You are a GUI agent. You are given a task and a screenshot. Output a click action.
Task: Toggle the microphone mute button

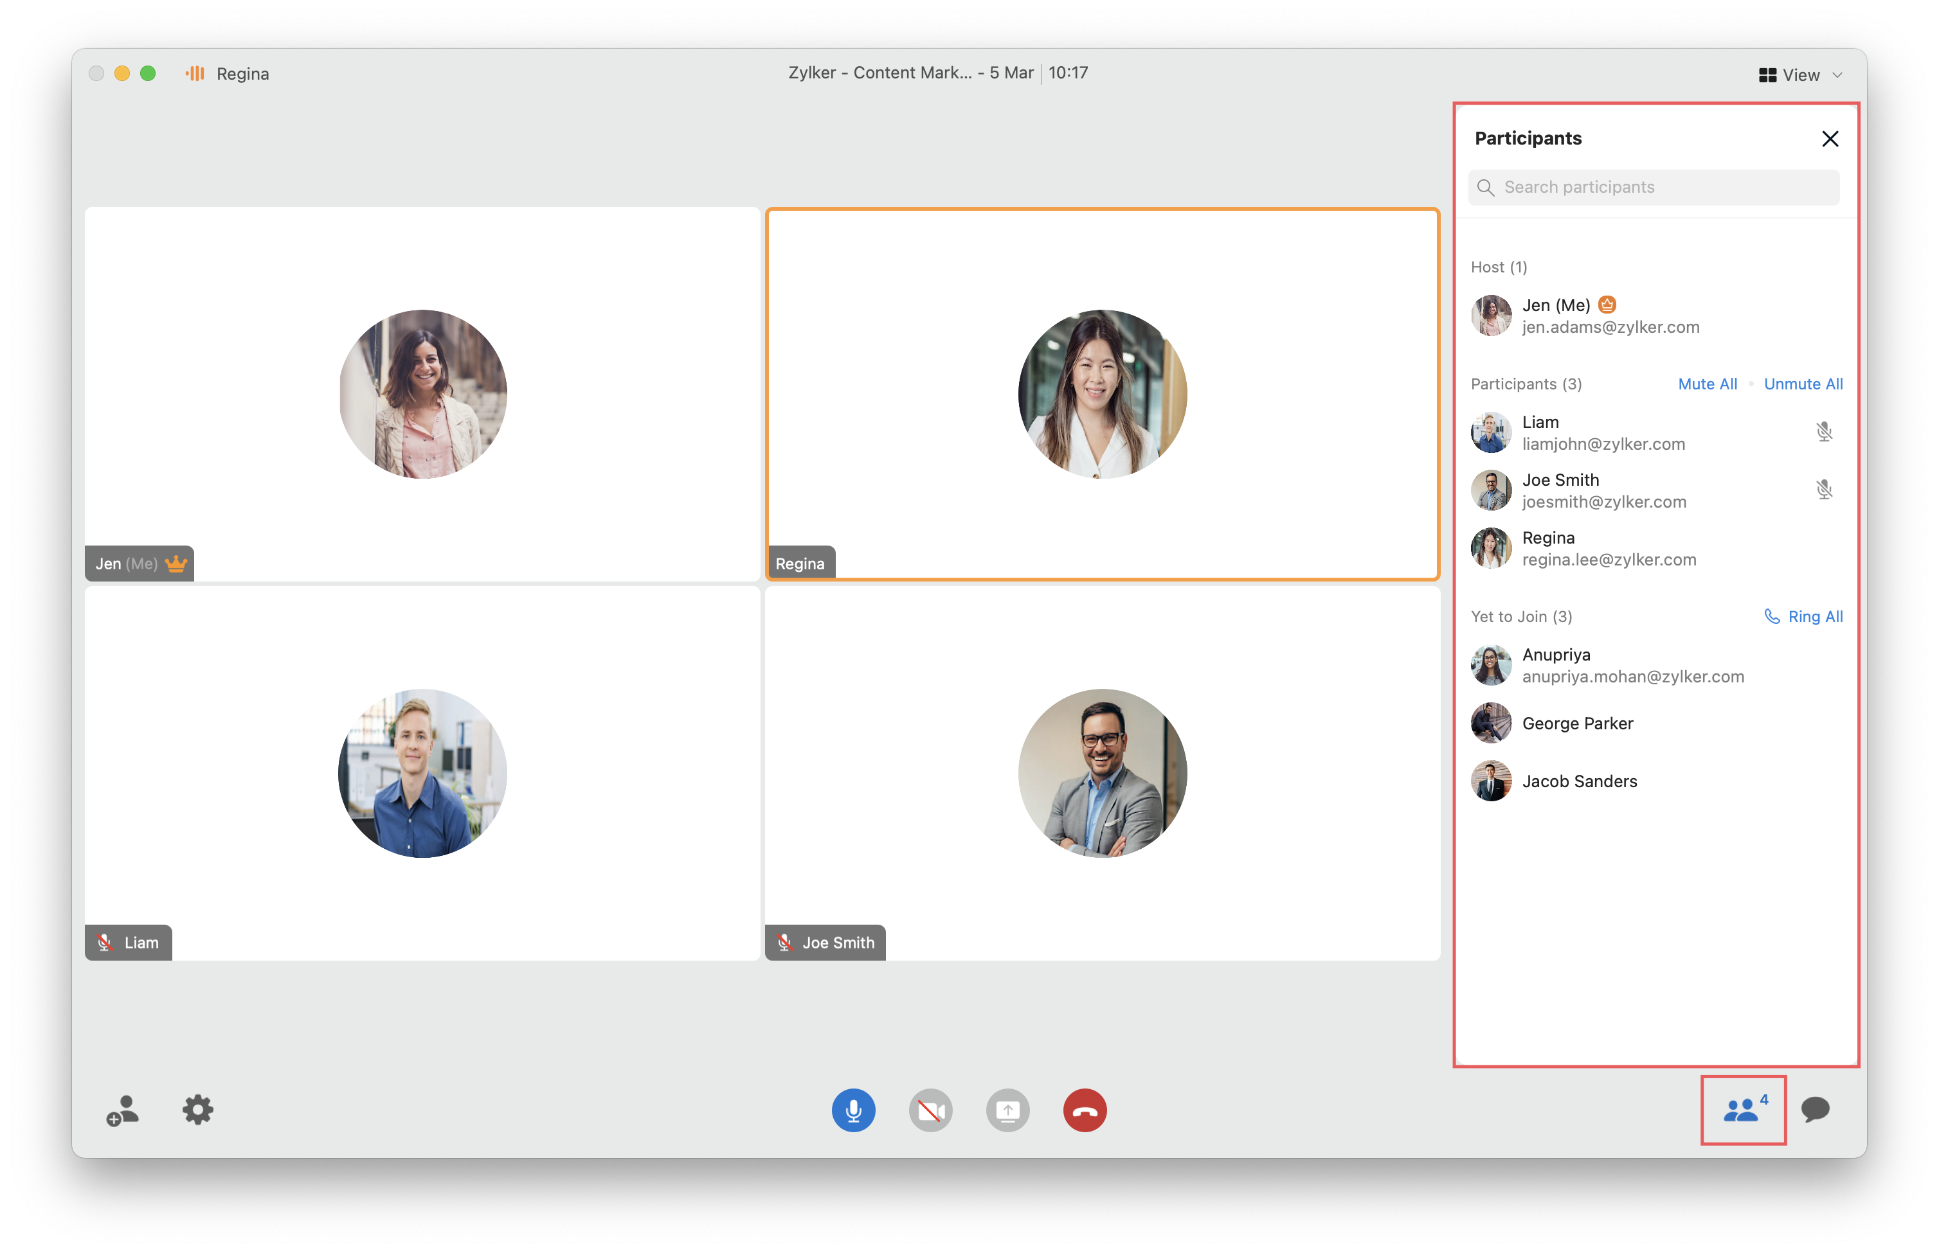(x=853, y=1110)
